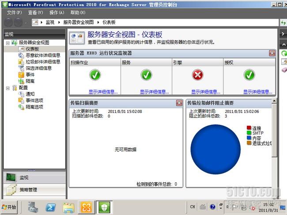Click the breadcrumb home icon
The image size is (287, 215).
(35, 23)
